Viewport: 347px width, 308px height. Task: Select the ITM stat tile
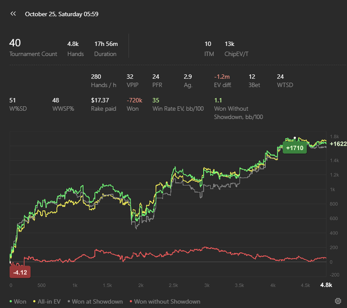click(x=209, y=48)
